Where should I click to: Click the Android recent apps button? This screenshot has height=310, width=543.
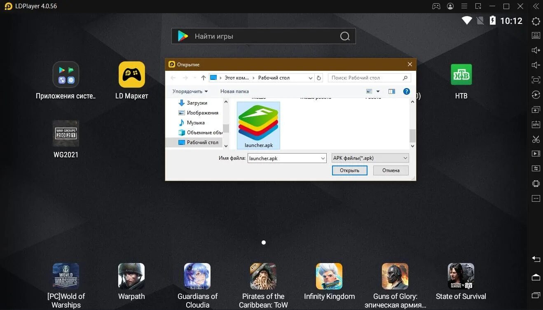pos(536,295)
